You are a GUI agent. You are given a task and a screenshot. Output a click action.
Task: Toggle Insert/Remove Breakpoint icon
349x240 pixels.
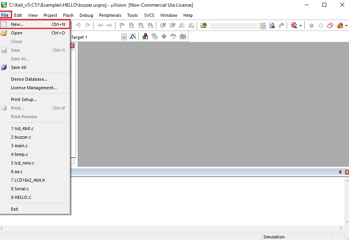(311, 25)
